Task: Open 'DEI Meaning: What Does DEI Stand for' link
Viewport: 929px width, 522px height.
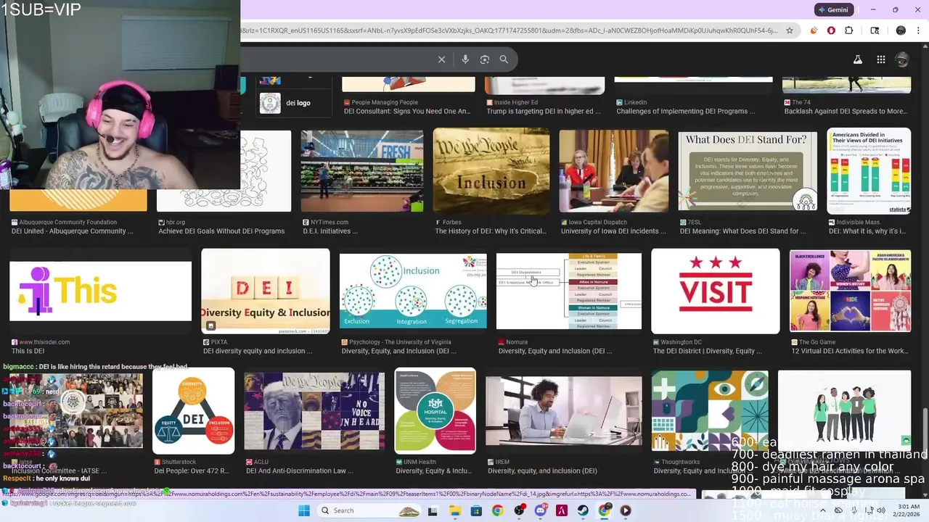Action: point(742,231)
